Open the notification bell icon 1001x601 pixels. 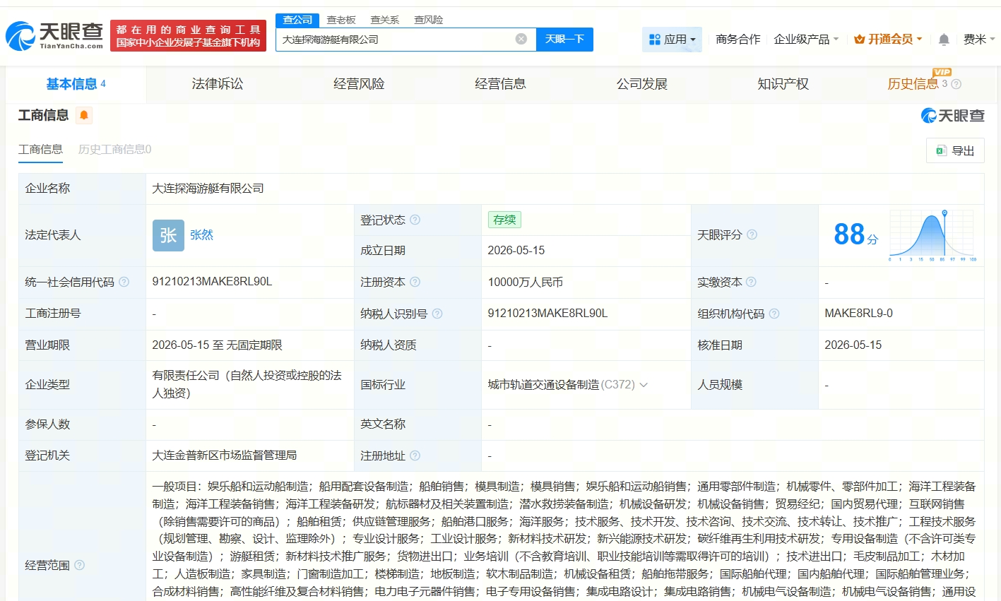click(944, 40)
